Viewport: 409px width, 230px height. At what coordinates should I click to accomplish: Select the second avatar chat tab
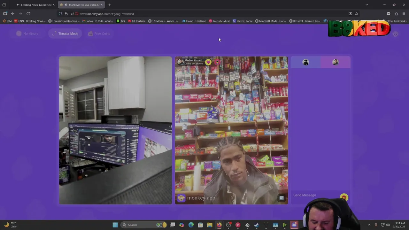(336, 62)
